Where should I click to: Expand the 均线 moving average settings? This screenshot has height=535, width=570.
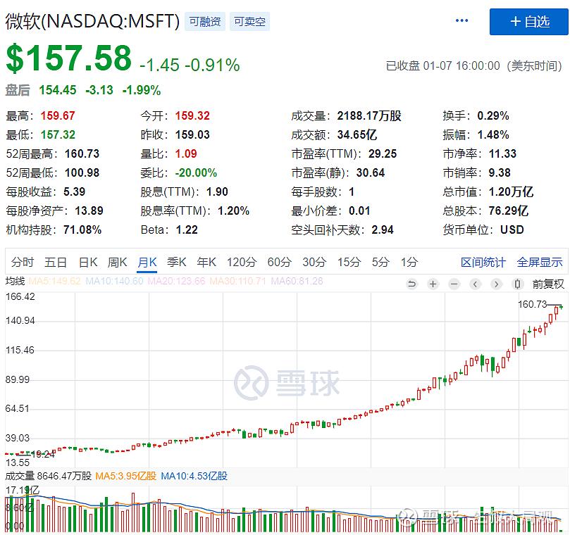click(15, 282)
